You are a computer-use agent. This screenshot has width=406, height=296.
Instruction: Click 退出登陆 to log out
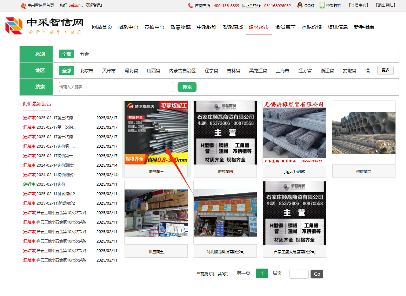pos(386,5)
